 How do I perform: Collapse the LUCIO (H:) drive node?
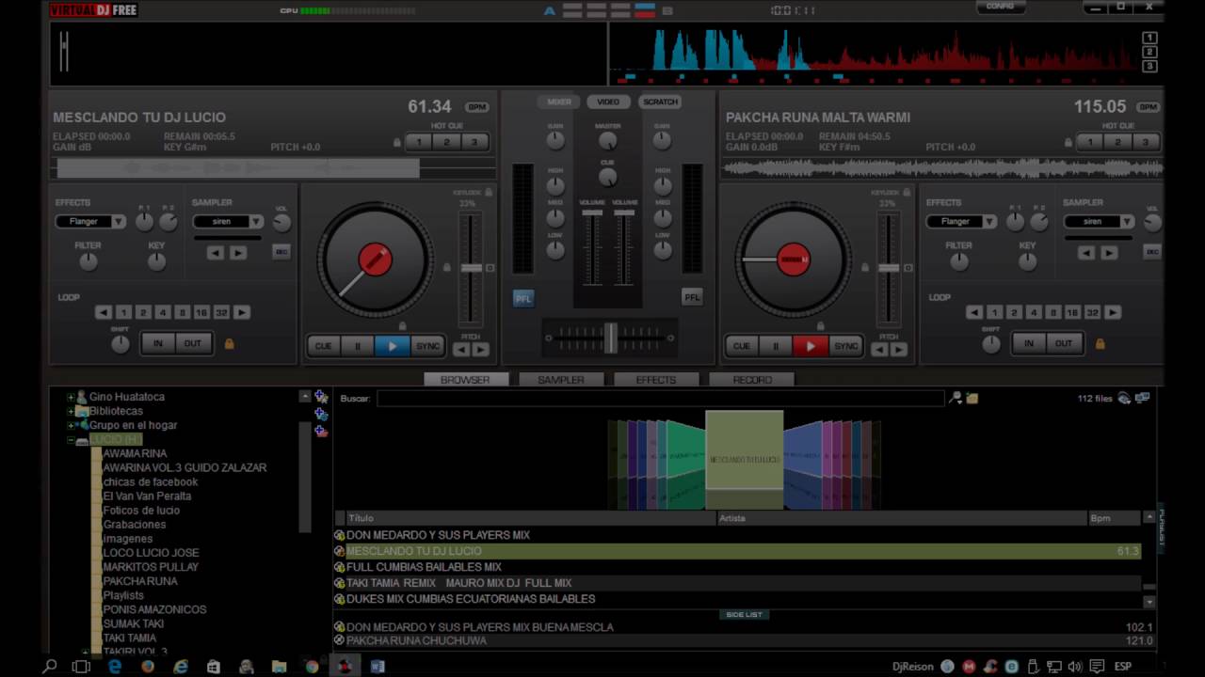pos(70,440)
